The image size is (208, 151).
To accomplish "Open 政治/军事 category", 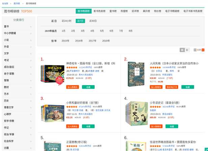I will (x=9, y=134).
